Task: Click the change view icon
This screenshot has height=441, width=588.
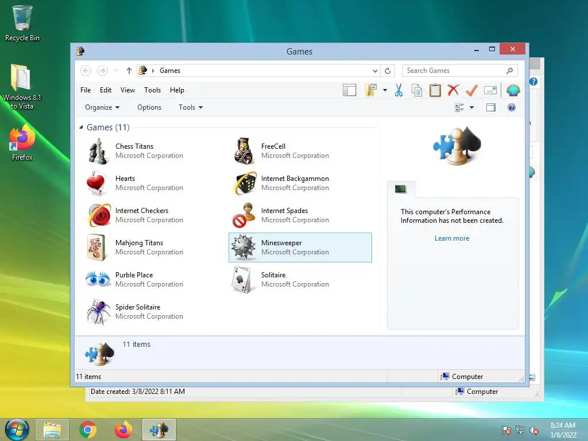Action: point(459,107)
